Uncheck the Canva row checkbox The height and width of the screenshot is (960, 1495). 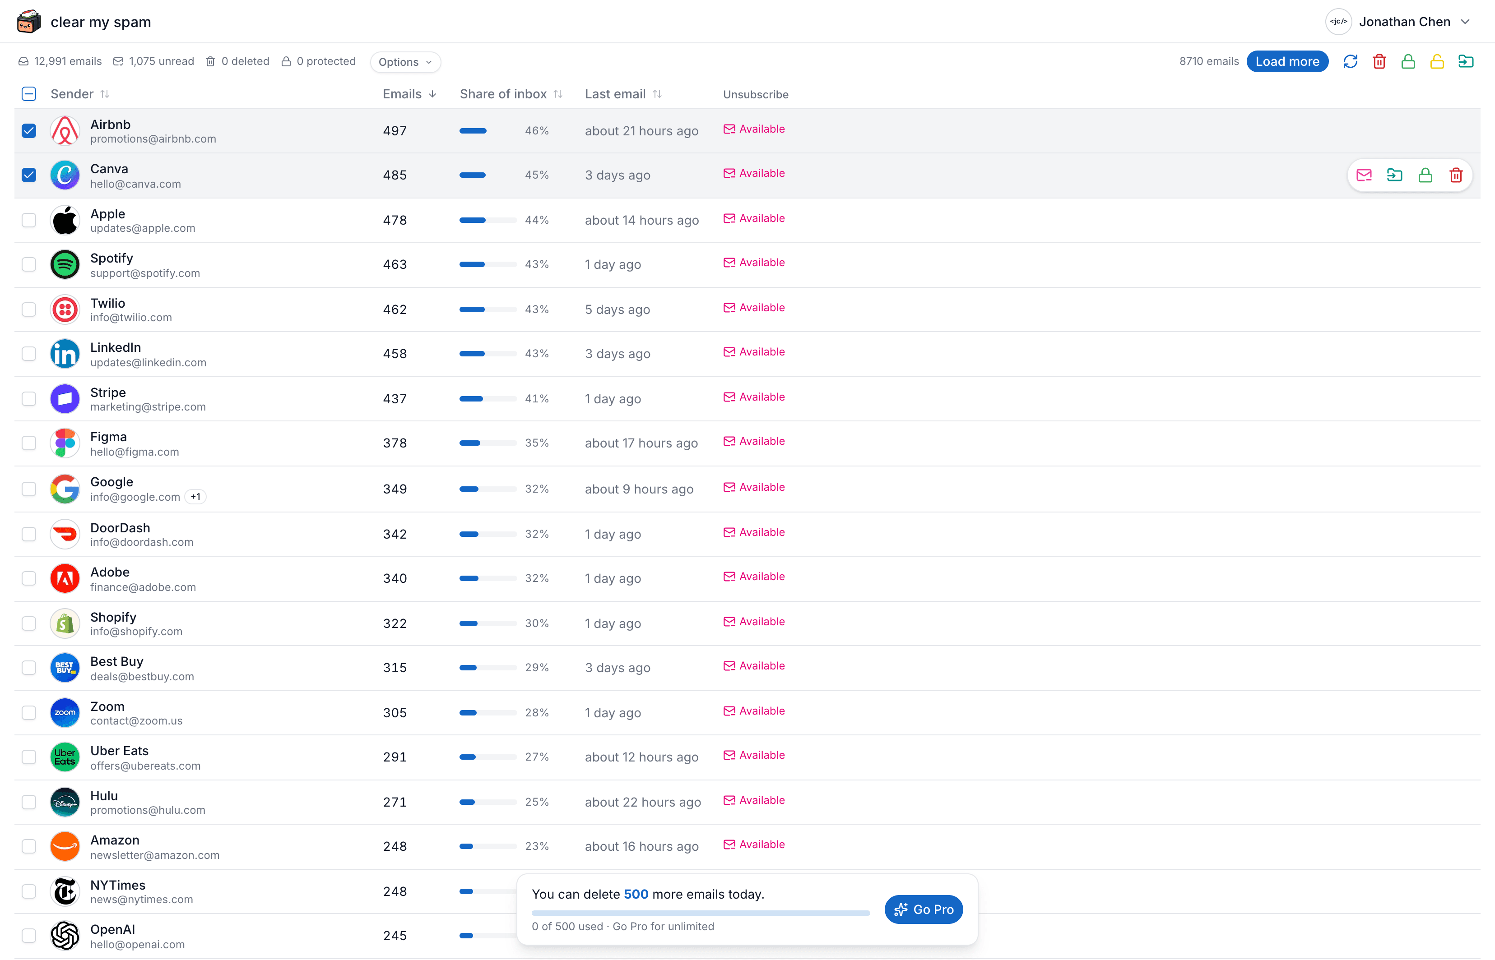tap(29, 175)
